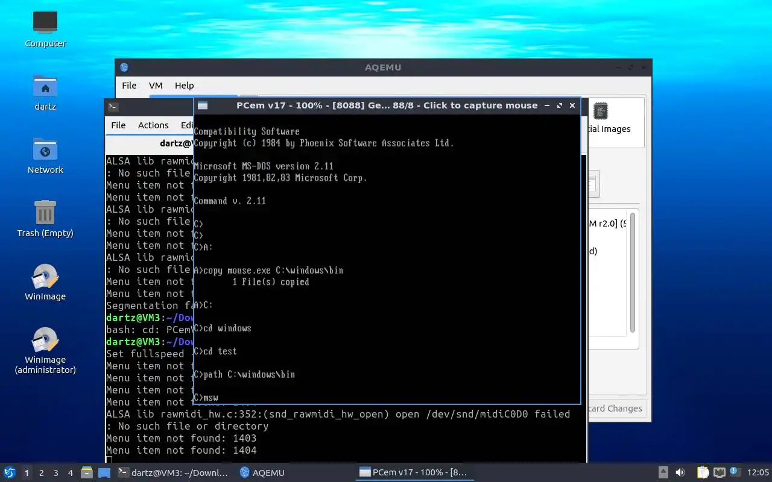Viewport: 772px width, 482px height.
Task: Click 'Microsoft MS-DOS version 2.11' line in PCem
Action: tap(264, 166)
